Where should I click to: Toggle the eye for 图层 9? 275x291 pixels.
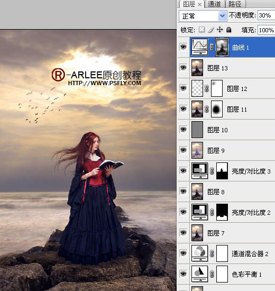(x=183, y=150)
